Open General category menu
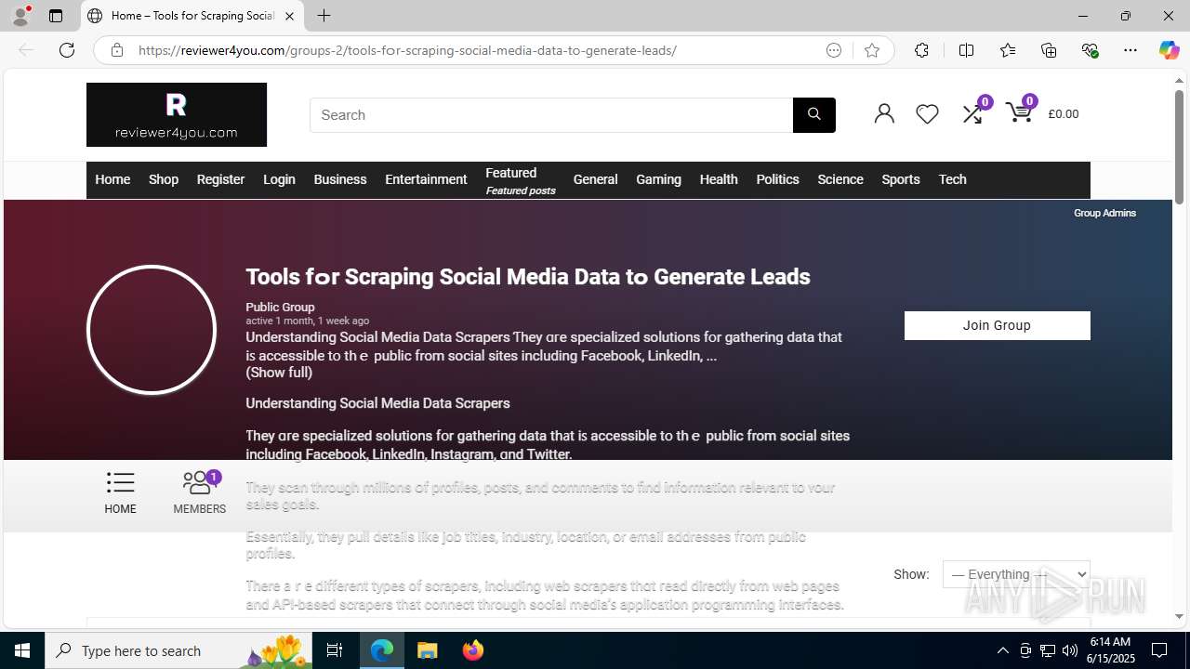The width and height of the screenshot is (1190, 669). pos(595,179)
